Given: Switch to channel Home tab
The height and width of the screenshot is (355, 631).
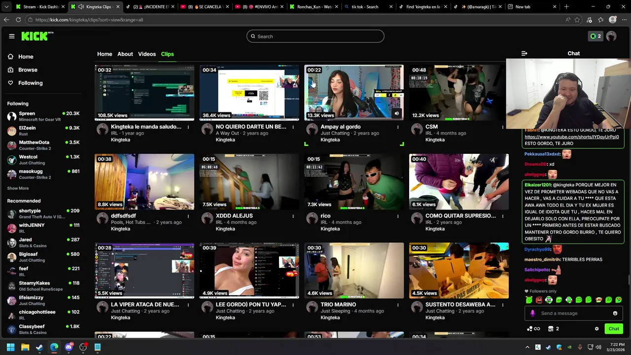Looking at the screenshot, I should point(105,54).
